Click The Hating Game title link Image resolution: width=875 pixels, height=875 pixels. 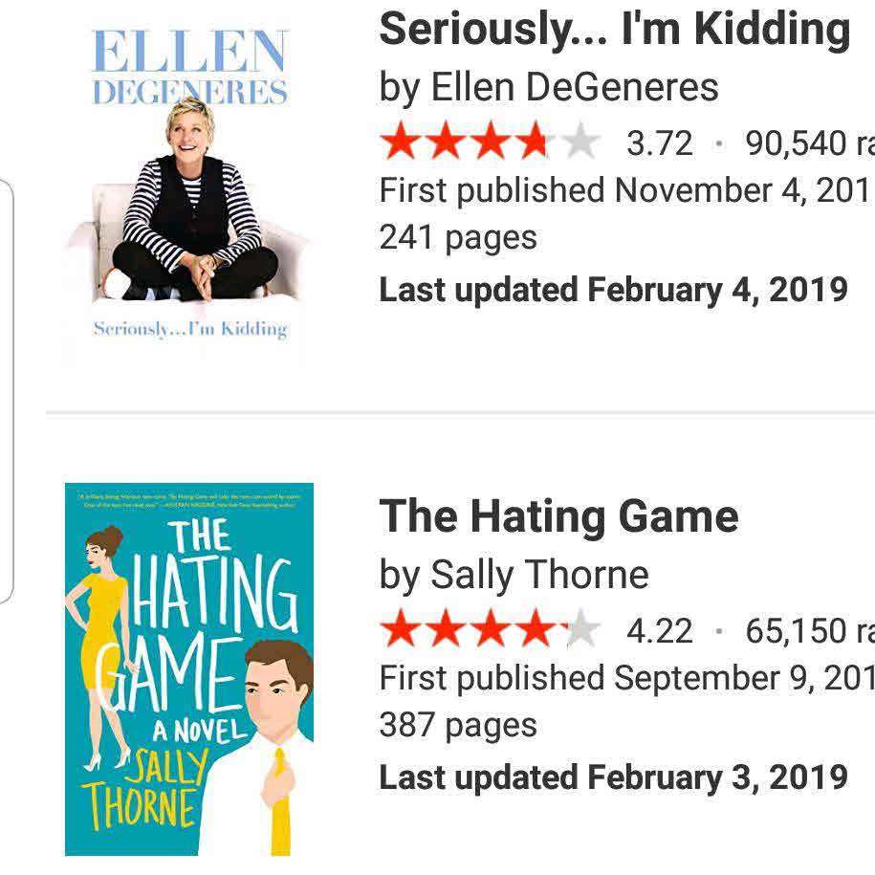tap(558, 517)
